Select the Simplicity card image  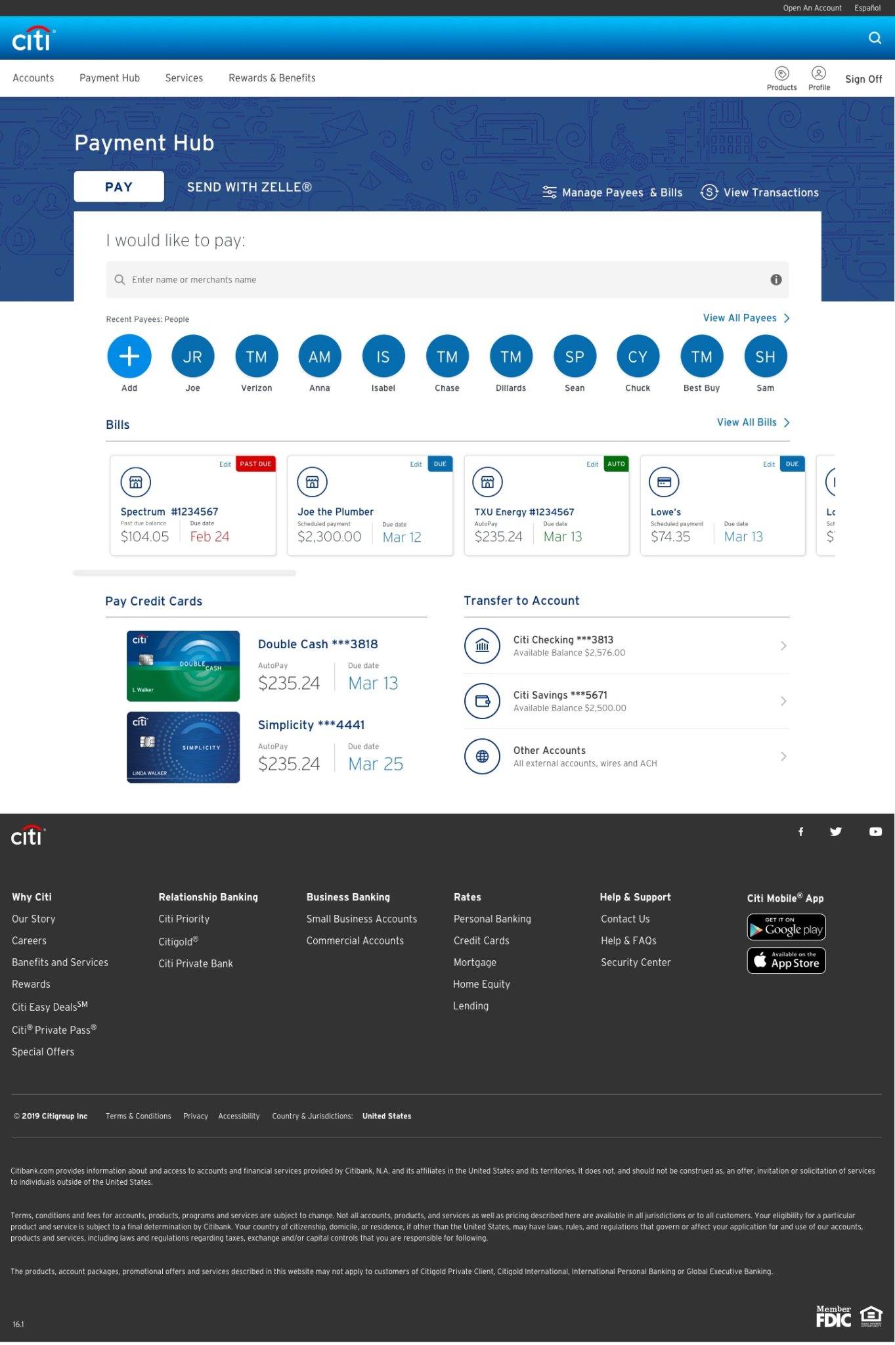(x=183, y=747)
